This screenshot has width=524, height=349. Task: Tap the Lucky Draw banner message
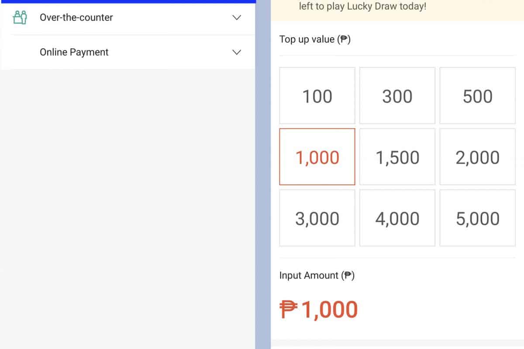pos(362,7)
